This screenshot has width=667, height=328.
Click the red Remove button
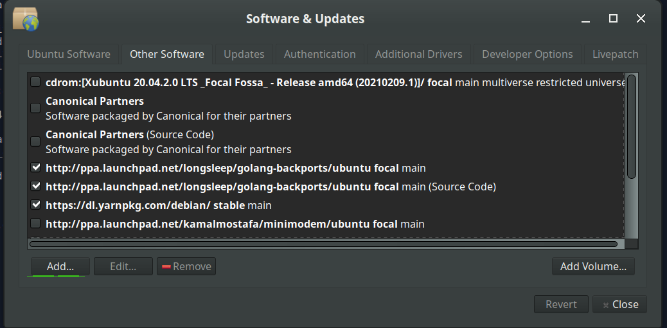(x=186, y=266)
